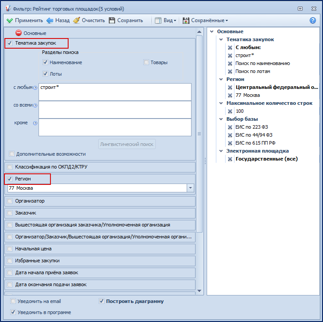The width and height of the screenshot is (323, 322).
Task: Remove ЕИС по 223 ФЗ condition
Action: tap(230, 127)
